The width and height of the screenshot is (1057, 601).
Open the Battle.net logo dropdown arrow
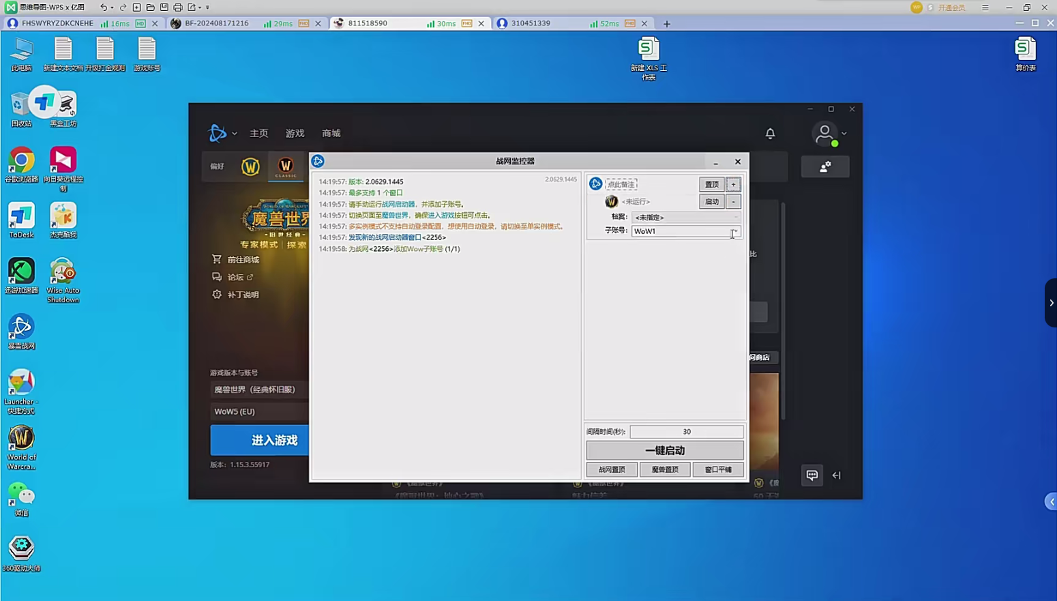235,134
